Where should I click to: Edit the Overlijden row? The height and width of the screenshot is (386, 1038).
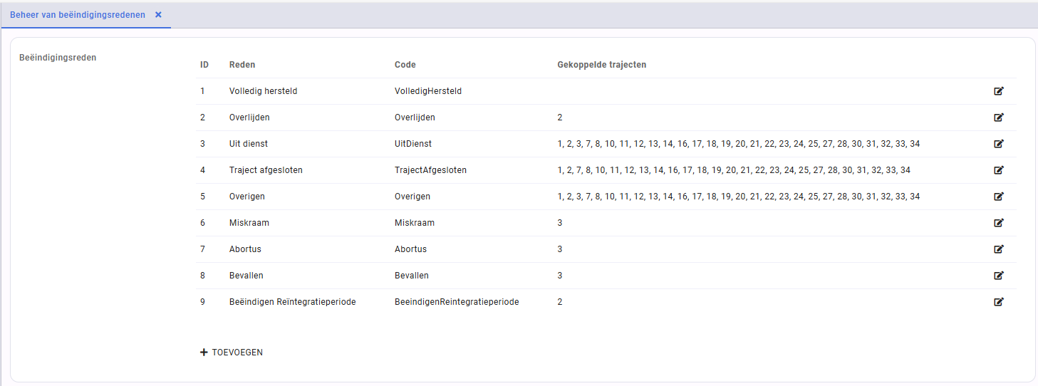pos(999,118)
